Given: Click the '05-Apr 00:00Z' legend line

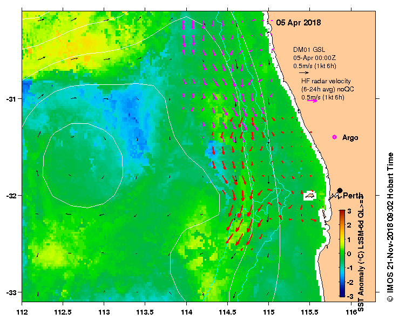Looking at the screenshot, I should [314, 58].
